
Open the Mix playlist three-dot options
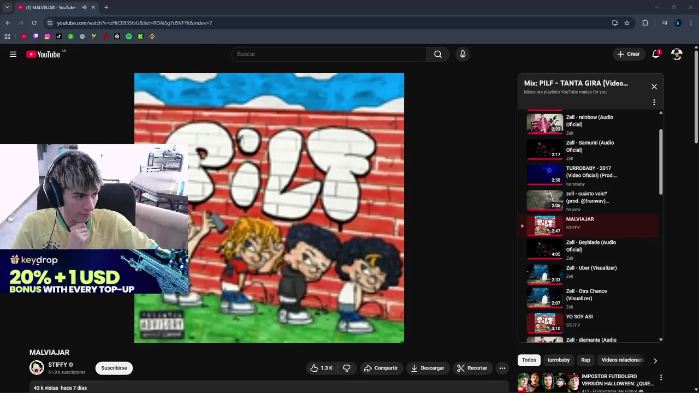coord(654,102)
